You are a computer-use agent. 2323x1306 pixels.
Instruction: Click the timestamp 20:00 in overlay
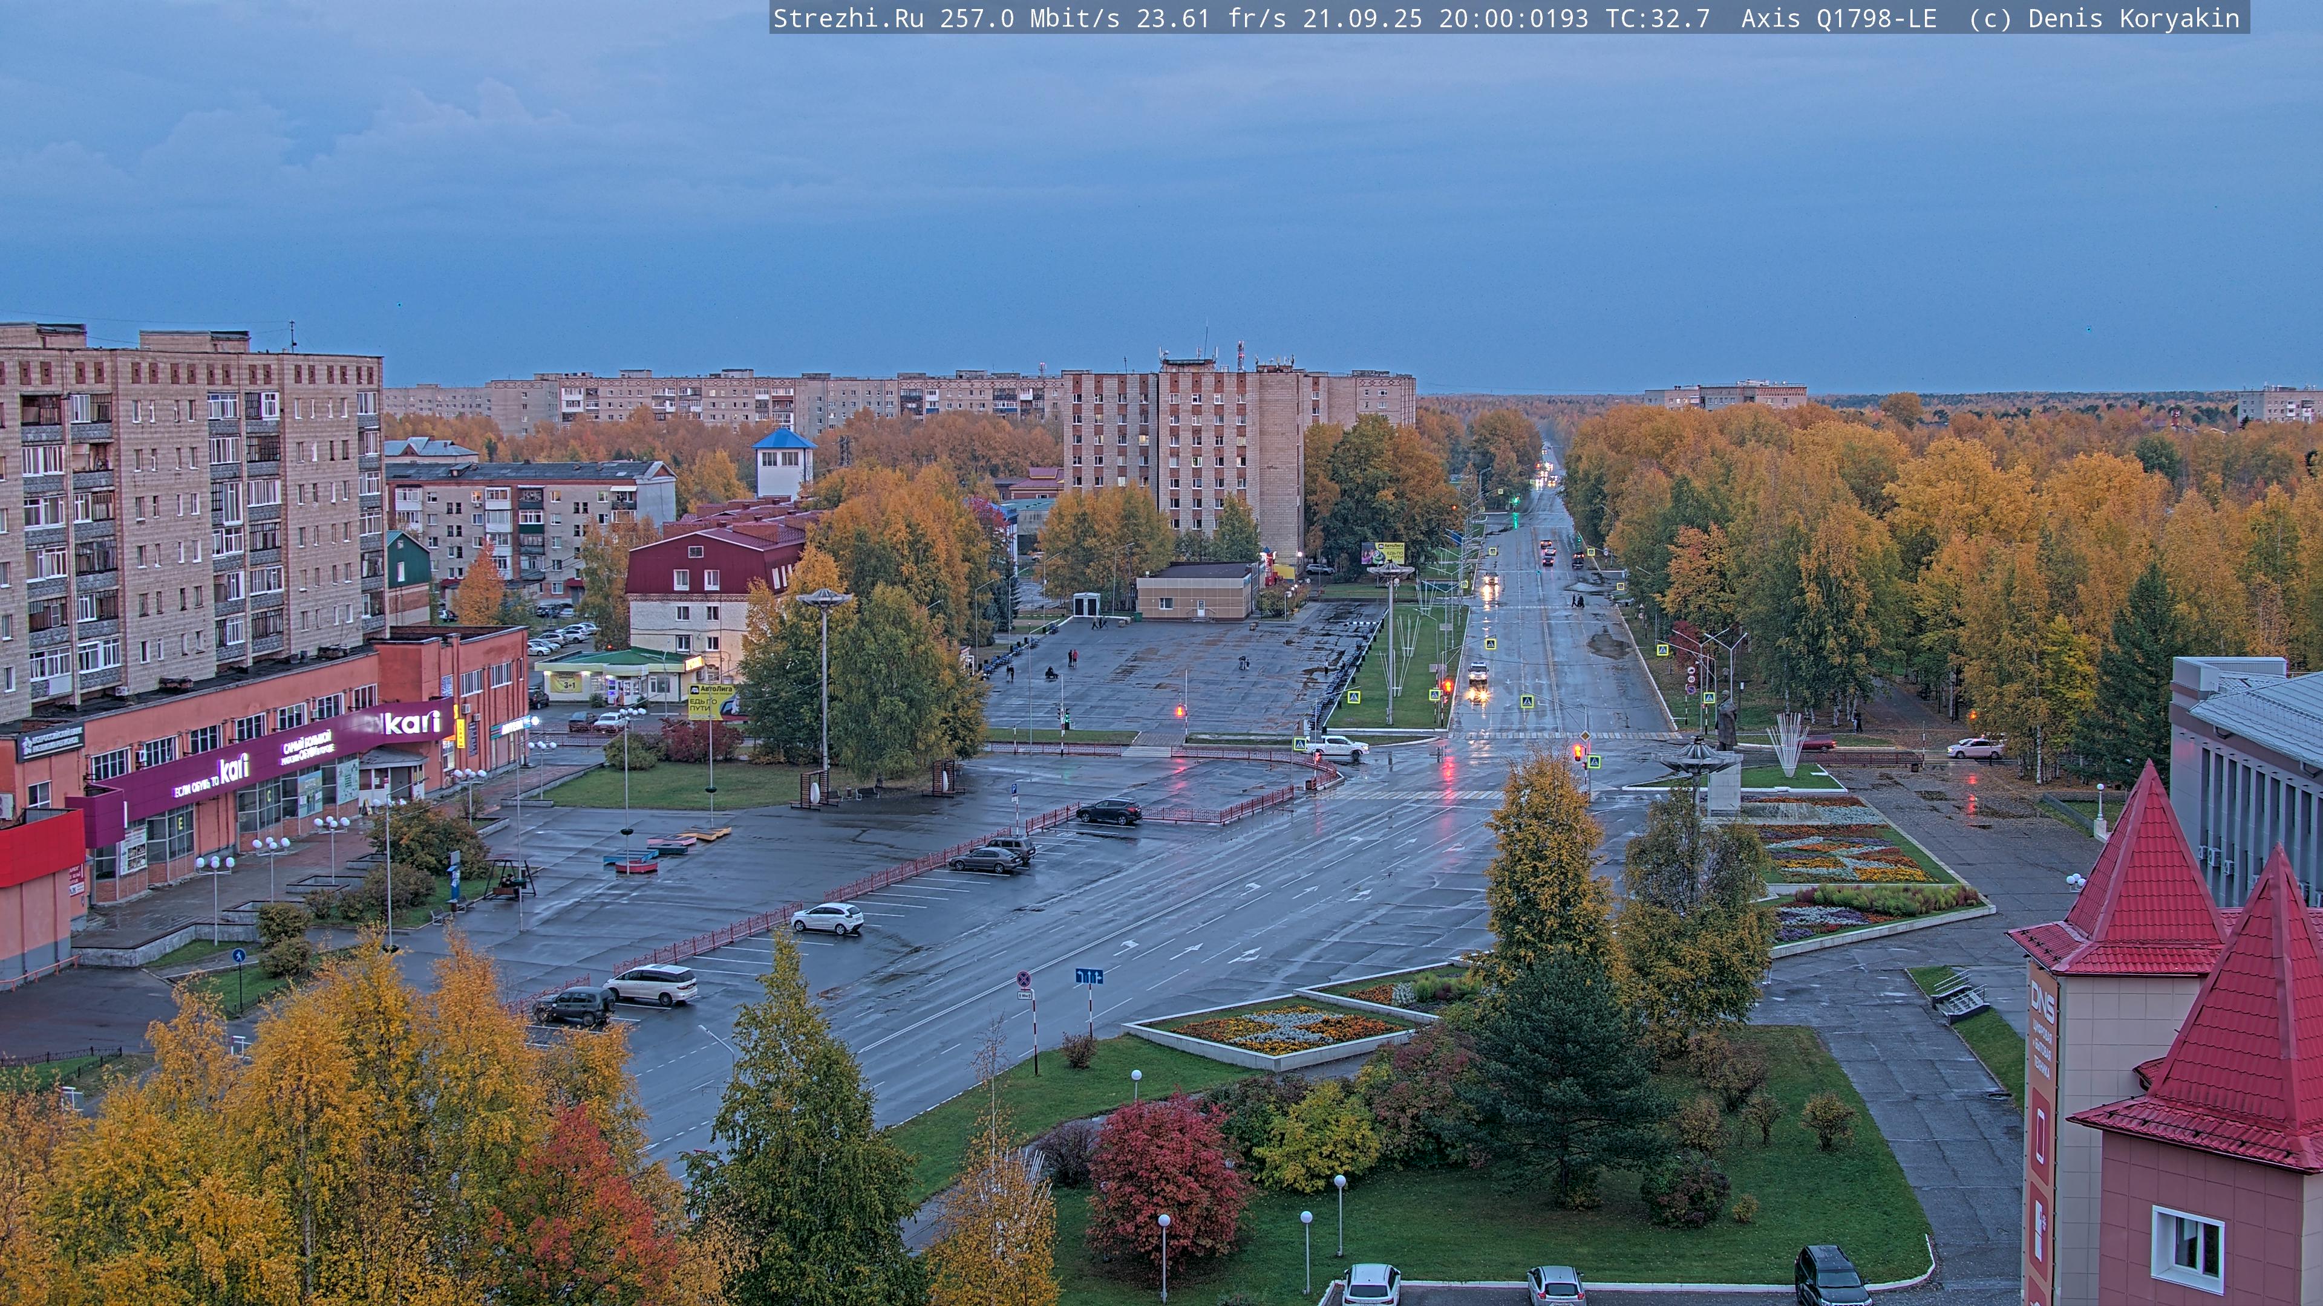point(1475,18)
